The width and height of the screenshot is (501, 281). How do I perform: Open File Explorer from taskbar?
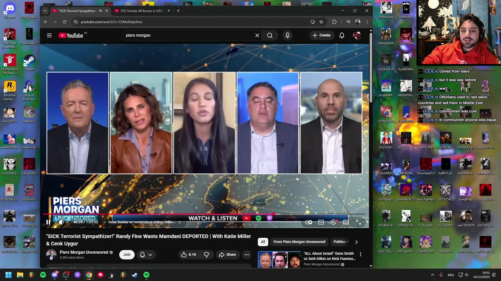[x=20, y=275]
